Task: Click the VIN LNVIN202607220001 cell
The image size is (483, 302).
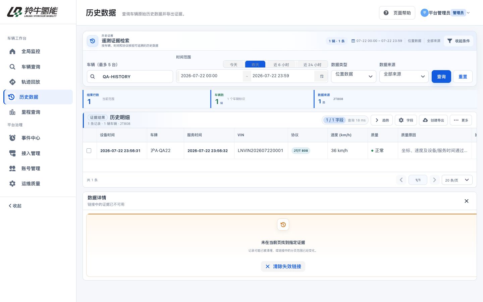Action: coord(261,151)
